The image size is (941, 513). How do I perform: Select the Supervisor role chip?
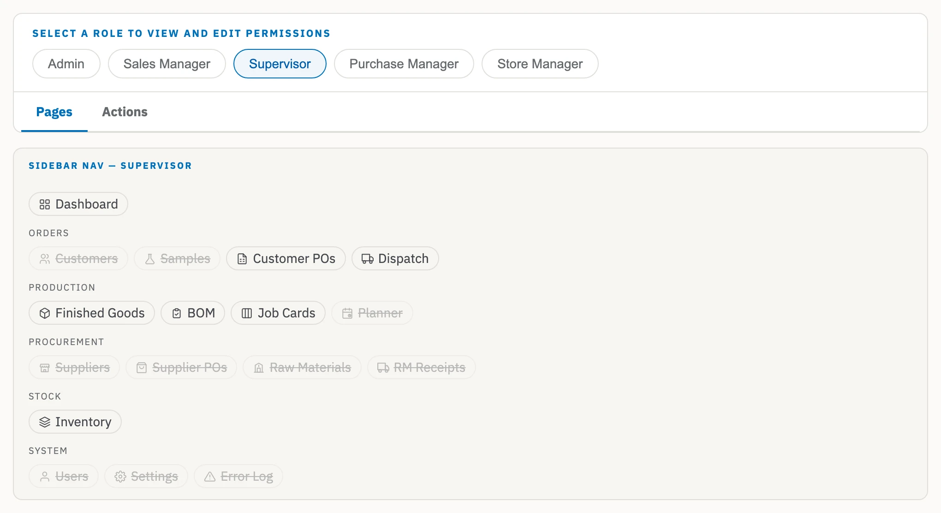tap(280, 64)
